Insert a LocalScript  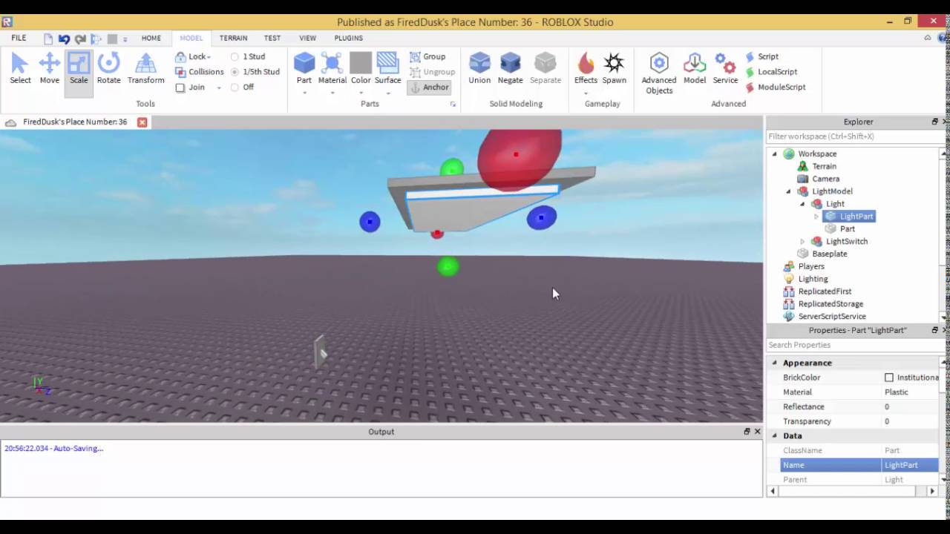point(771,72)
